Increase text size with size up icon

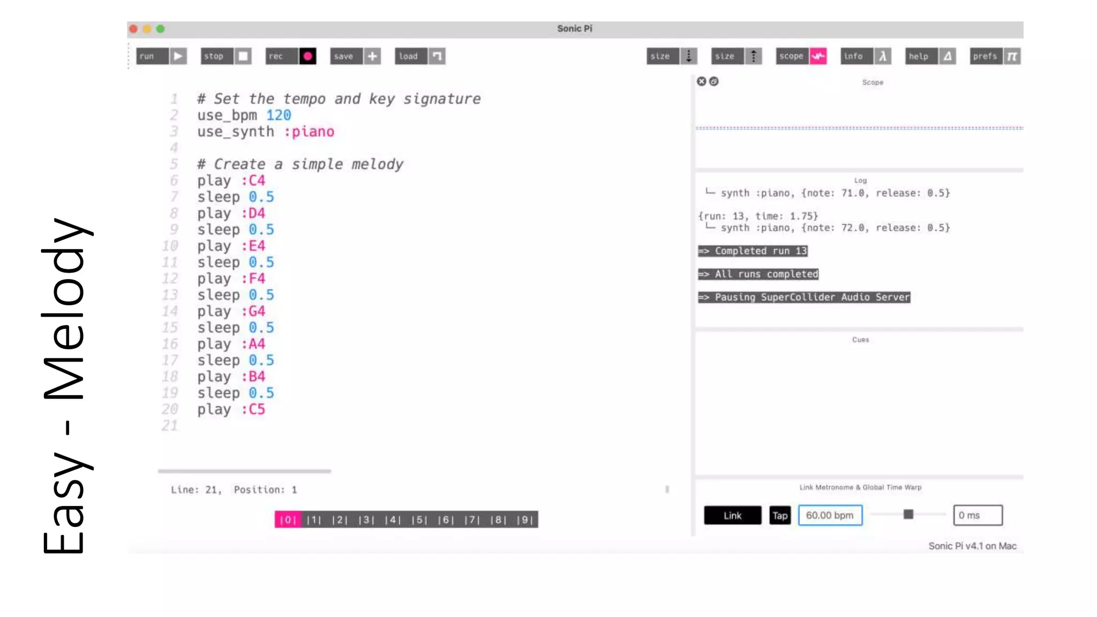pos(753,56)
